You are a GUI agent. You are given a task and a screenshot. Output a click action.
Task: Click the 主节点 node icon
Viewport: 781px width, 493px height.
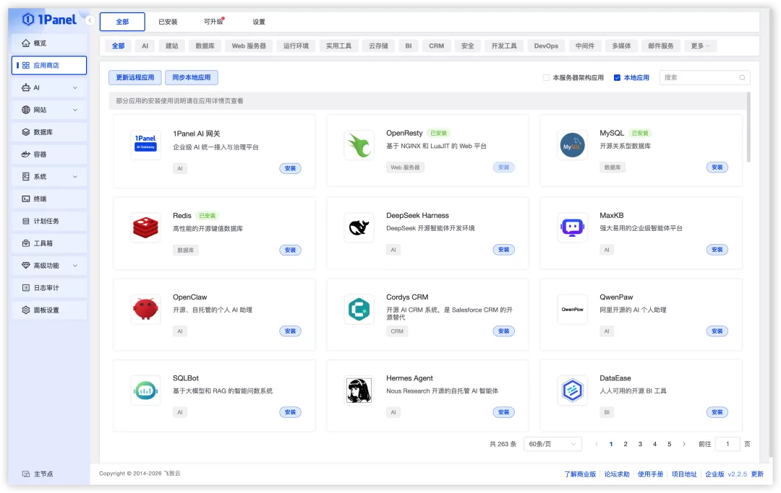click(26, 474)
